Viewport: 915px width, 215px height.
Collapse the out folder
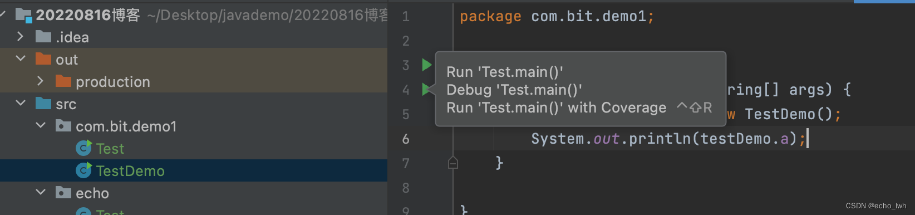[x=21, y=58]
